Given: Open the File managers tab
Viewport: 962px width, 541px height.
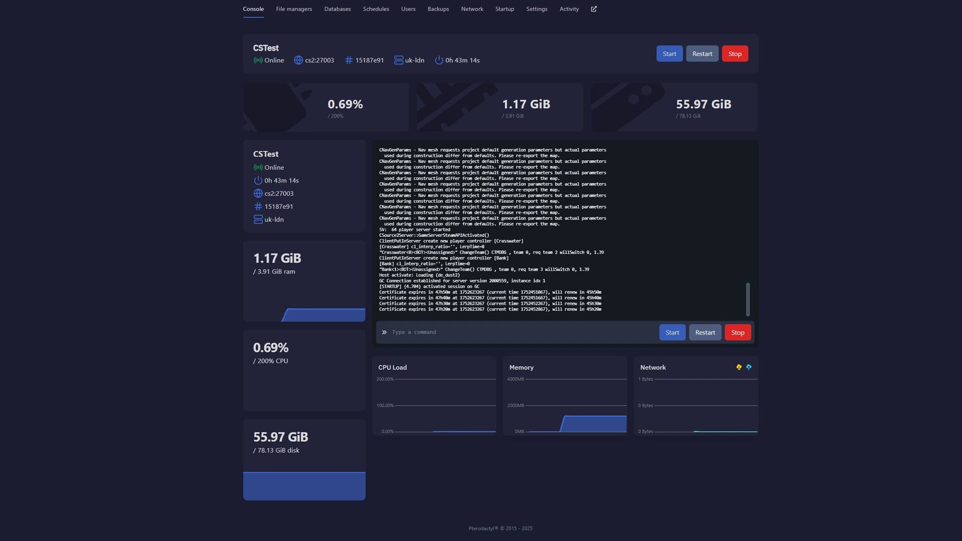Looking at the screenshot, I should [294, 9].
